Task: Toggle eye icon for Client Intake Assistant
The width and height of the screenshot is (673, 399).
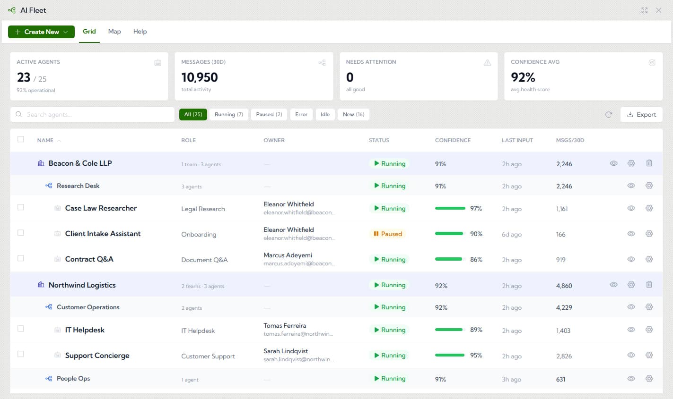Action: click(631, 234)
